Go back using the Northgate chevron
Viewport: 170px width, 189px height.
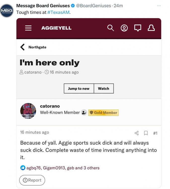[23, 47]
